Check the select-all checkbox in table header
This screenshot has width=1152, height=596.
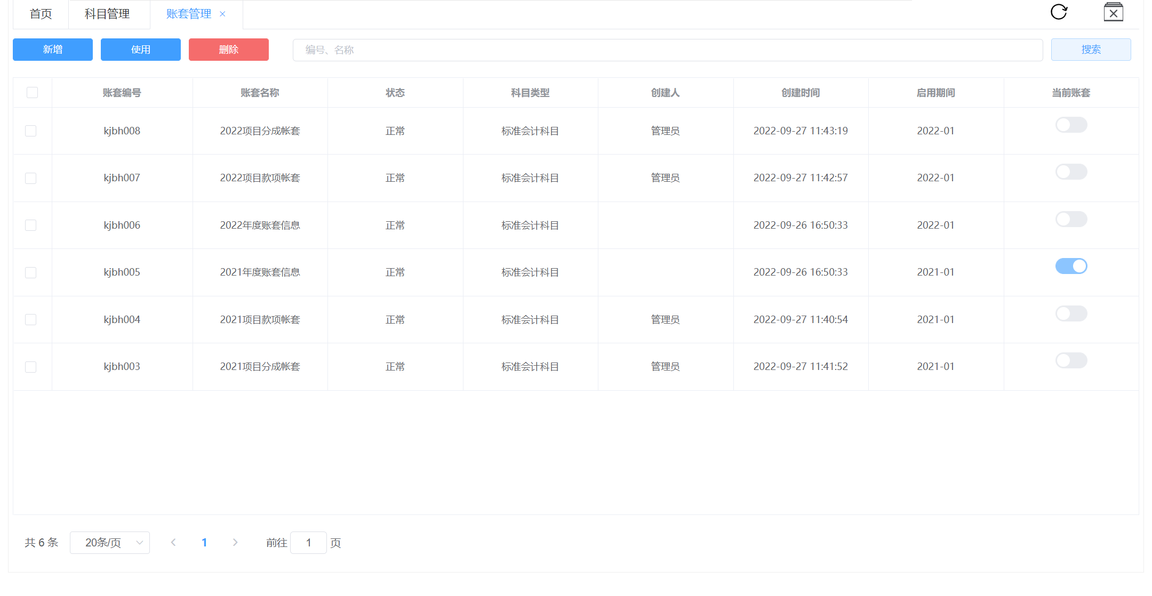pos(32,92)
